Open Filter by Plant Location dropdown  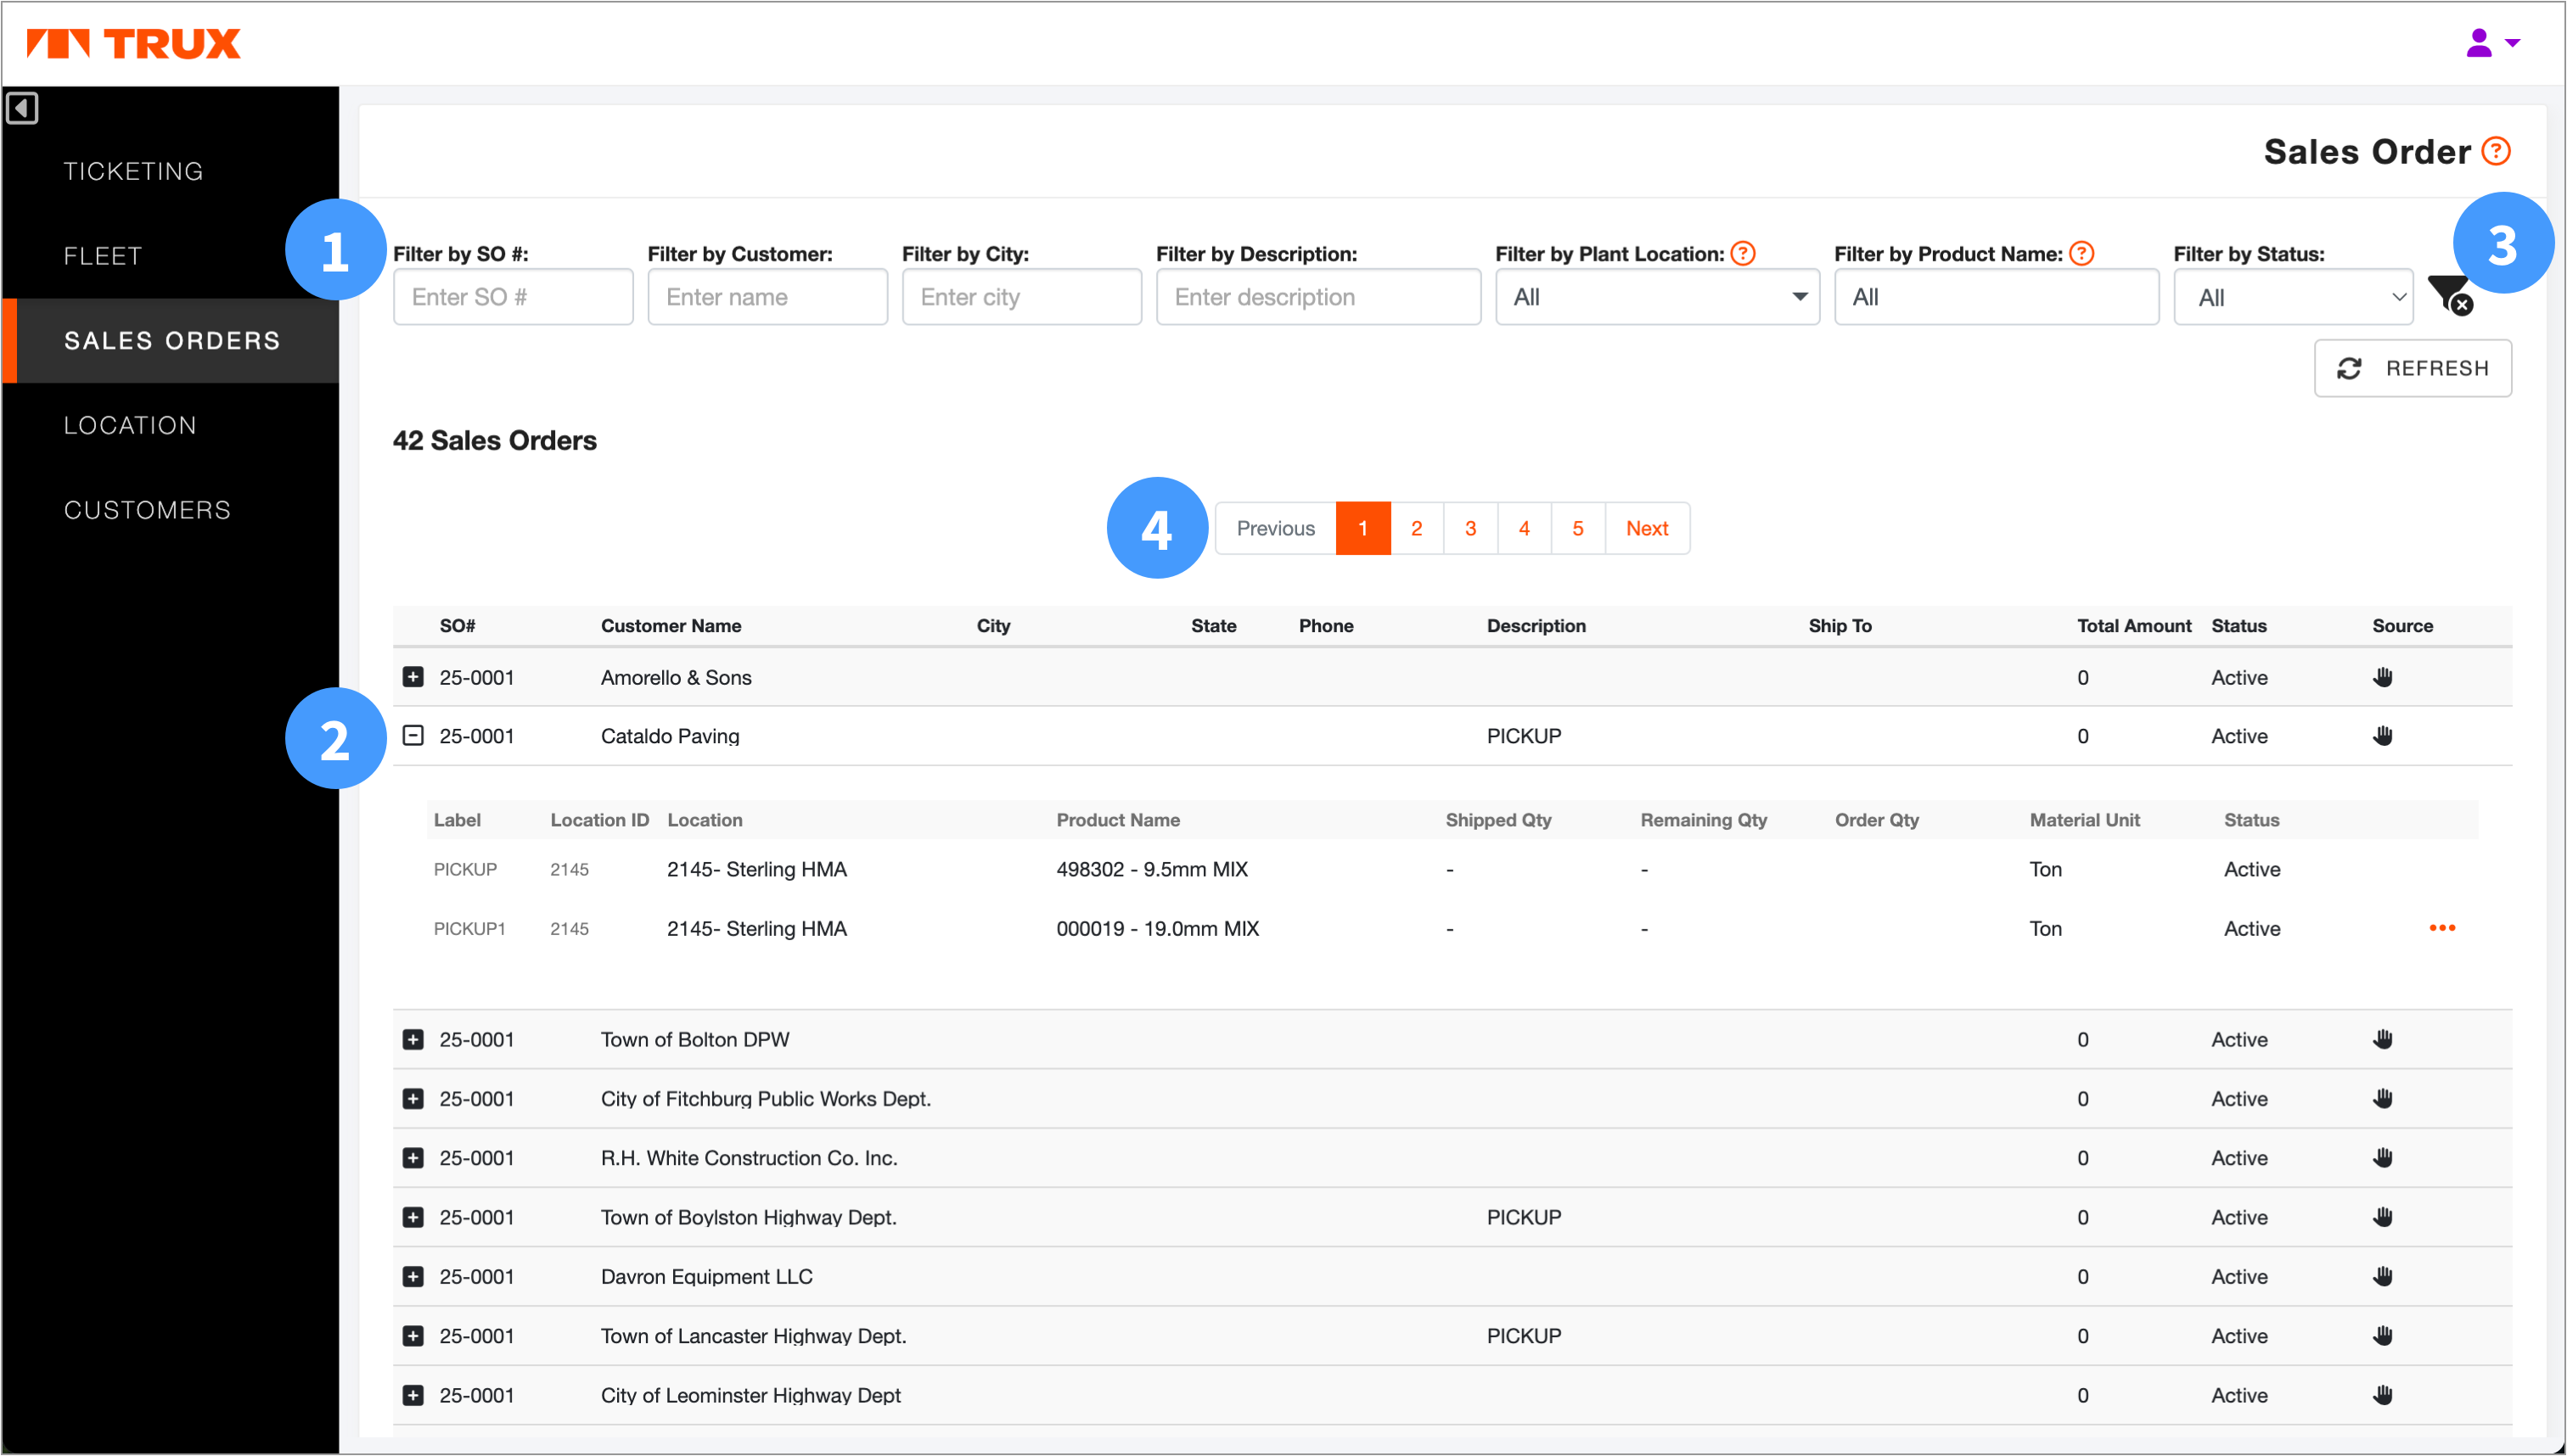(1657, 297)
